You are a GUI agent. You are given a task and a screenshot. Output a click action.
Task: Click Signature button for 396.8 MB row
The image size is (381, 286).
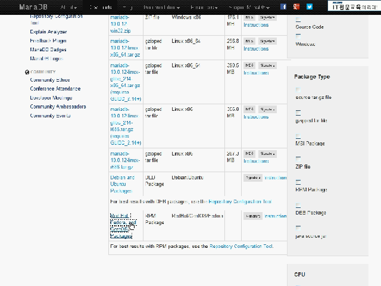[267, 109]
